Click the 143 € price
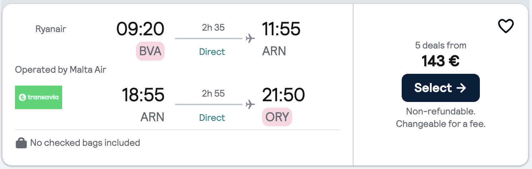 click(440, 61)
